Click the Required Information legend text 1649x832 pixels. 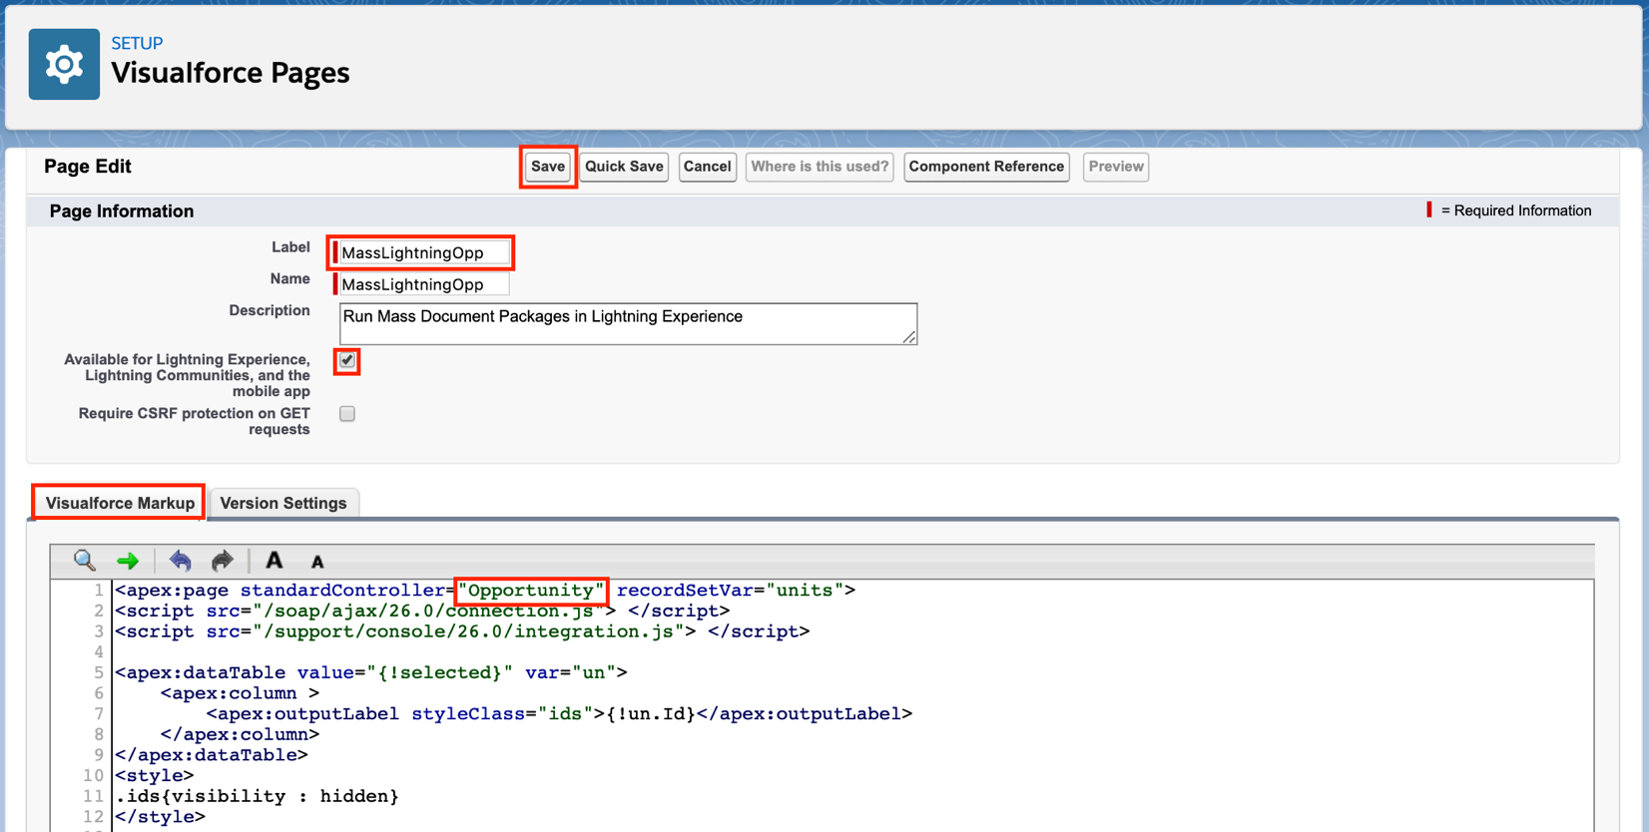[1516, 210]
